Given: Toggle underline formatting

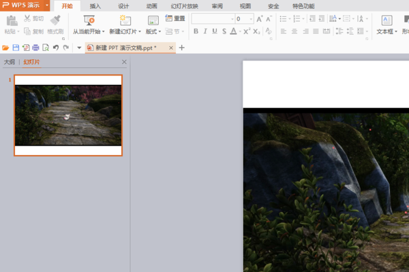Looking at the screenshot, I should click(215, 31).
